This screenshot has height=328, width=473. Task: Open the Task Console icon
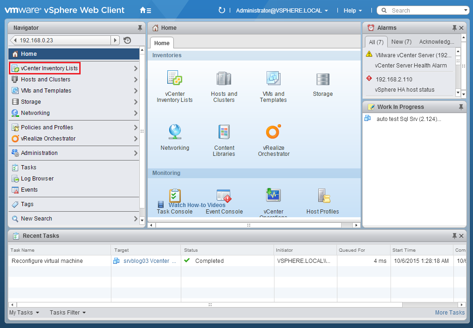coord(175,195)
